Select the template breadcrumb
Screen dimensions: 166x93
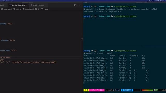point(7,9)
